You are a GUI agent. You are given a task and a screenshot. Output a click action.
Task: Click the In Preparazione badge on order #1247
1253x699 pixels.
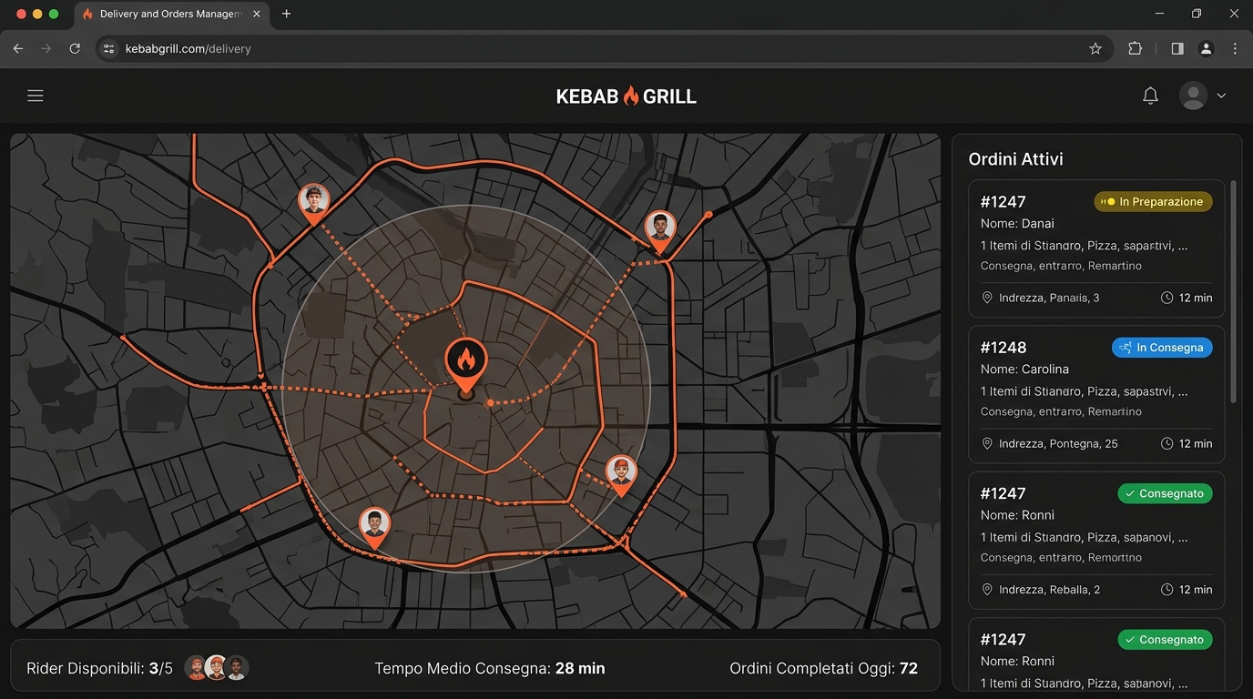tap(1153, 201)
